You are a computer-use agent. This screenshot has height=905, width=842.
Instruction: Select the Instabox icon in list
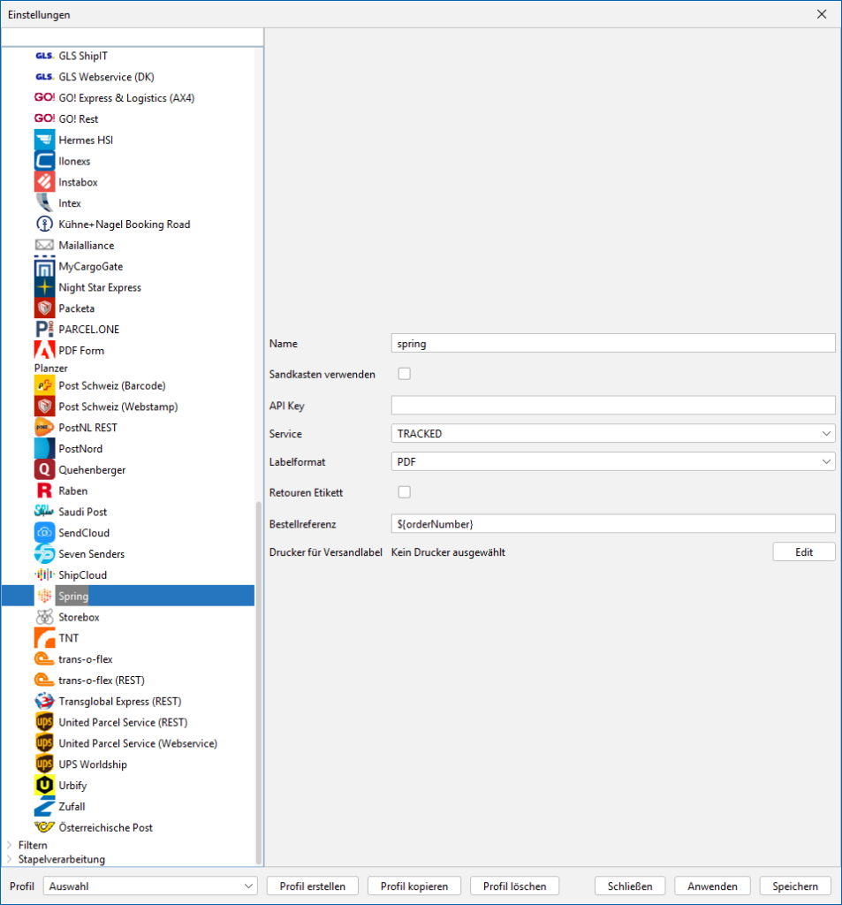[x=44, y=182]
